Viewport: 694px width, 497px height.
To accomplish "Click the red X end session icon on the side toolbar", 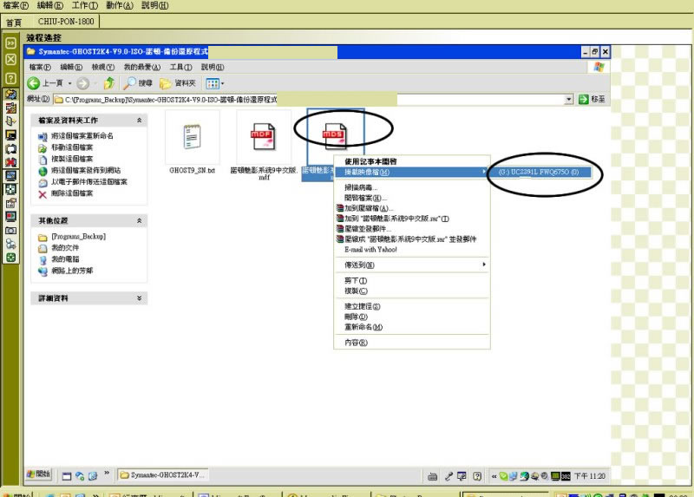I will point(10,162).
